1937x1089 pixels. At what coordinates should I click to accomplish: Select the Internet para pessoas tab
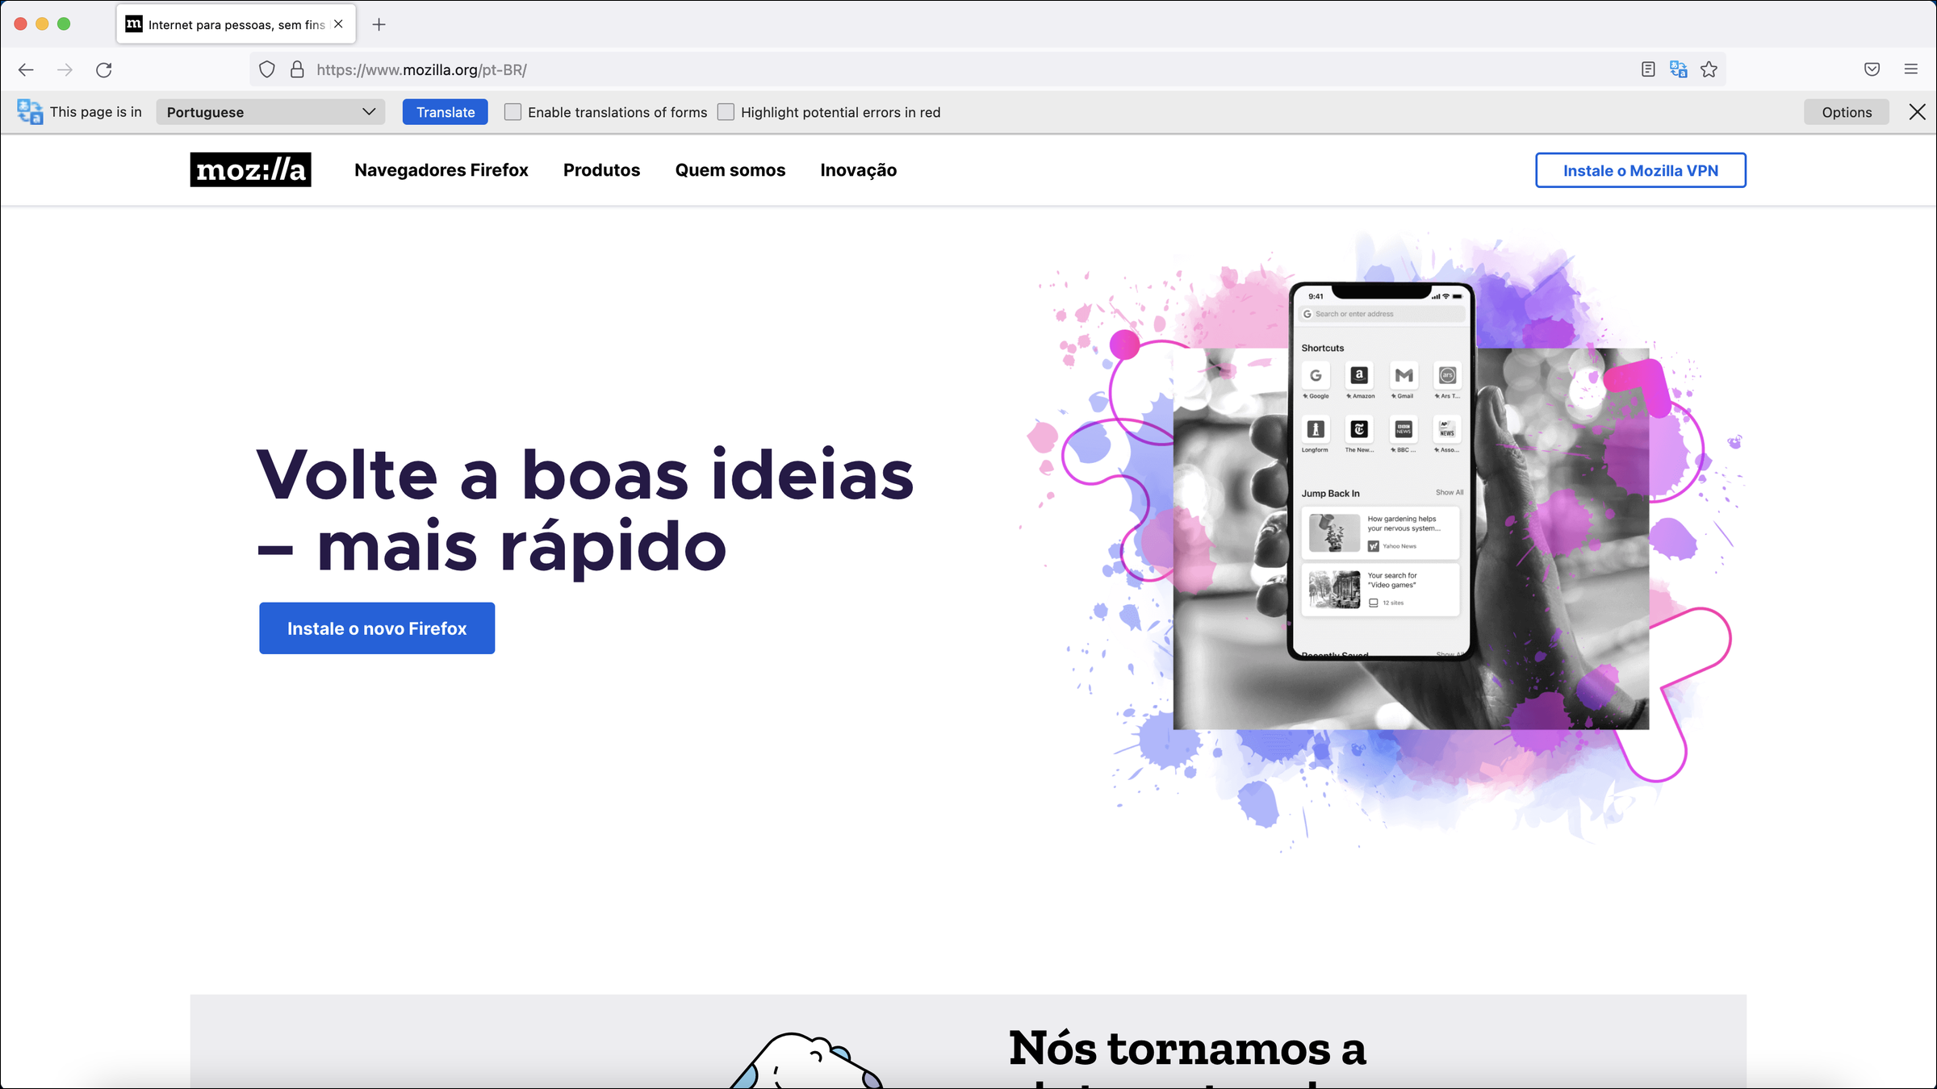[236, 24]
